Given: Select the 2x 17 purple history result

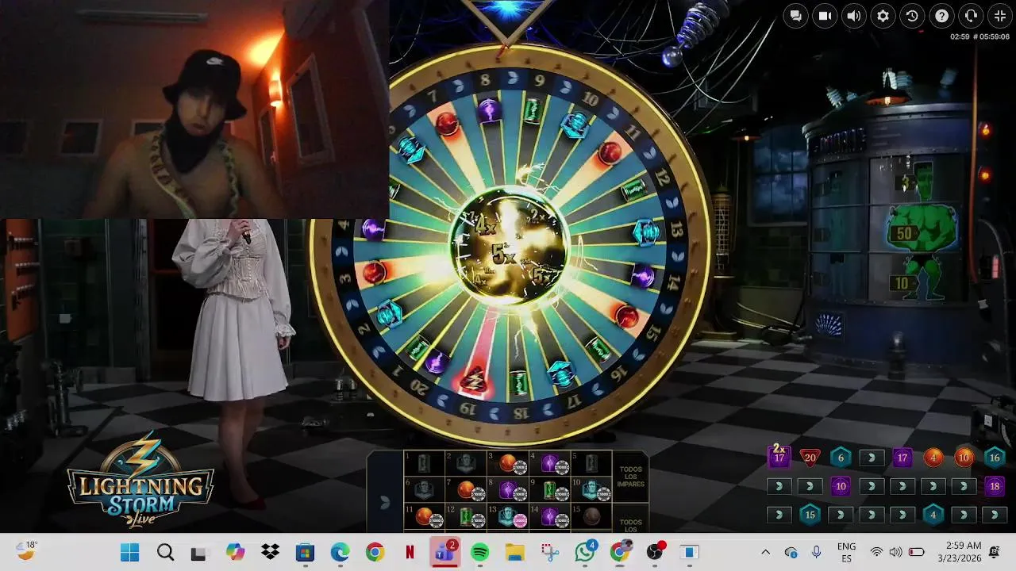Looking at the screenshot, I should (779, 456).
